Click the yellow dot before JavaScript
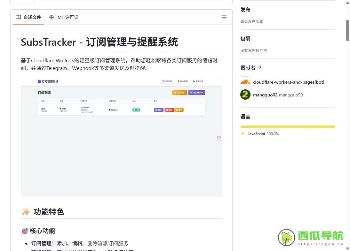The width and height of the screenshot is (350, 251). [x=243, y=134]
